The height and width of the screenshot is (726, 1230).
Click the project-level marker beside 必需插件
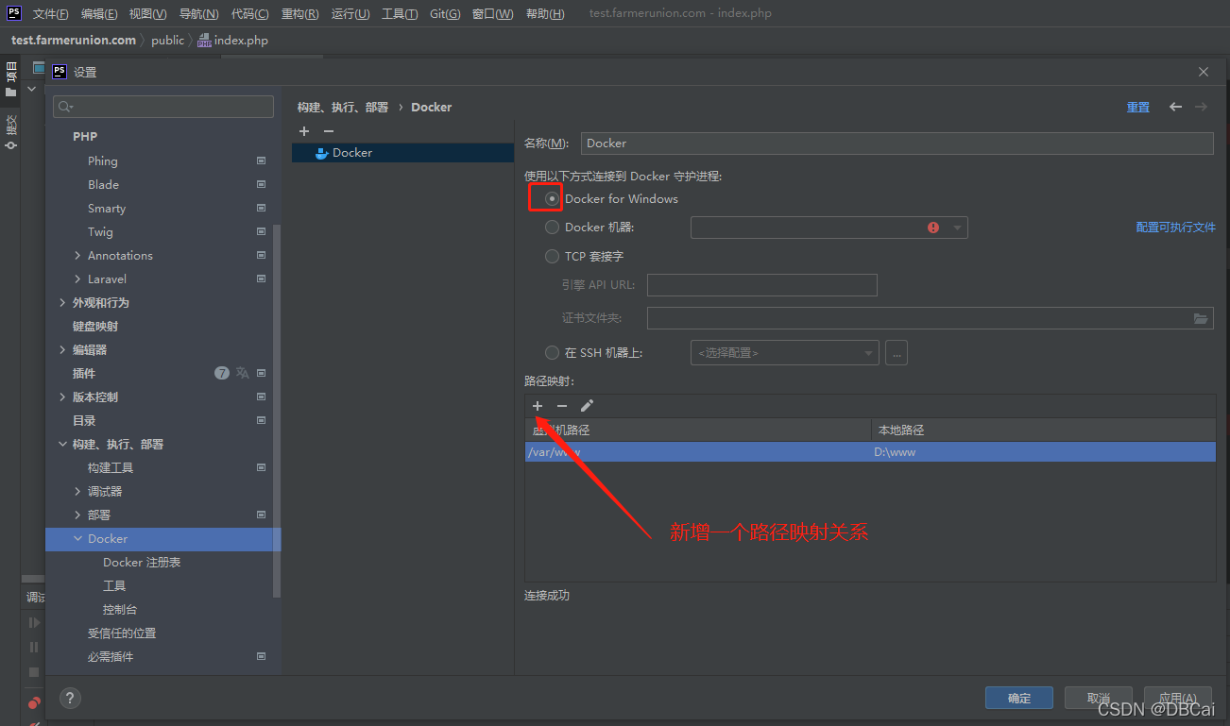tap(262, 657)
